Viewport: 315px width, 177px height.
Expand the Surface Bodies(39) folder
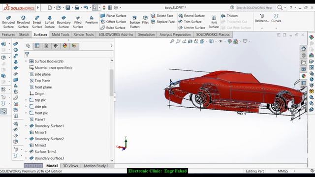click(x=26, y=61)
